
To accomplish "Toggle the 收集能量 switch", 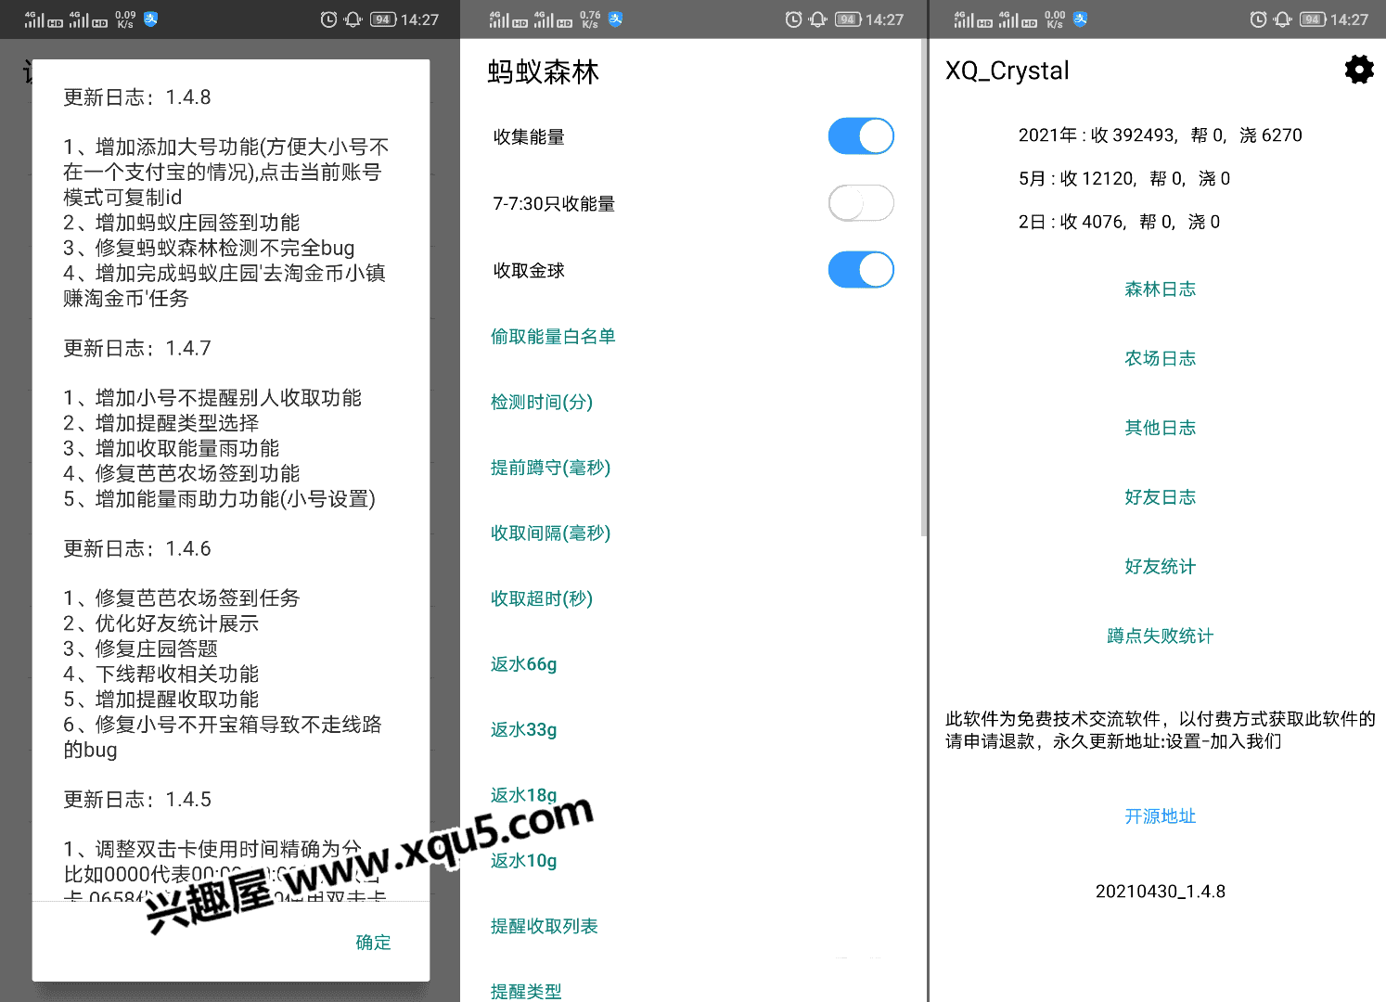I will [861, 136].
